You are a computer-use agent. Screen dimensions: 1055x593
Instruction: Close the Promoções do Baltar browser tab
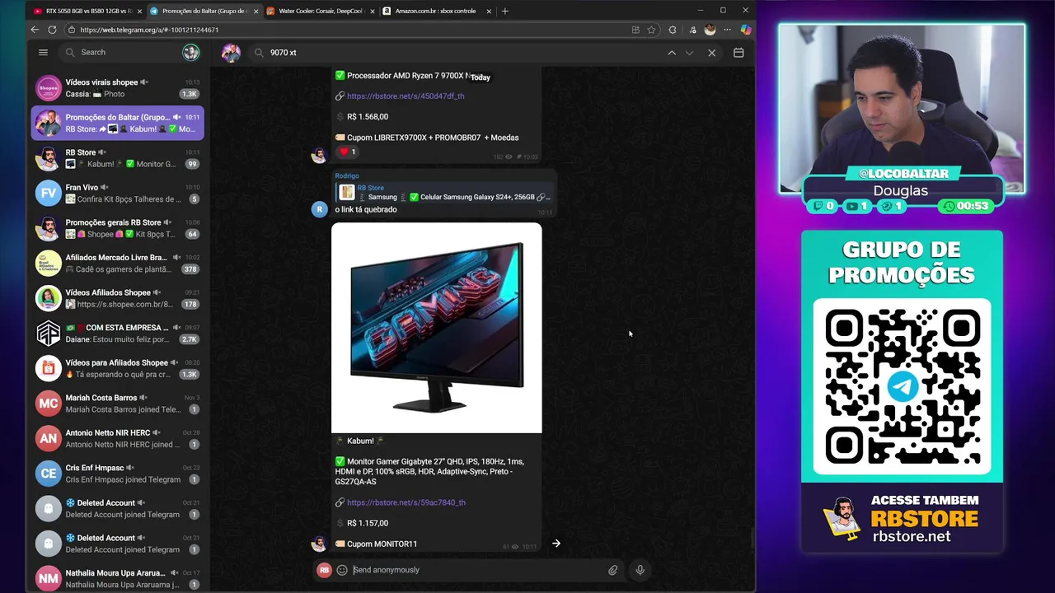coord(256,12)
